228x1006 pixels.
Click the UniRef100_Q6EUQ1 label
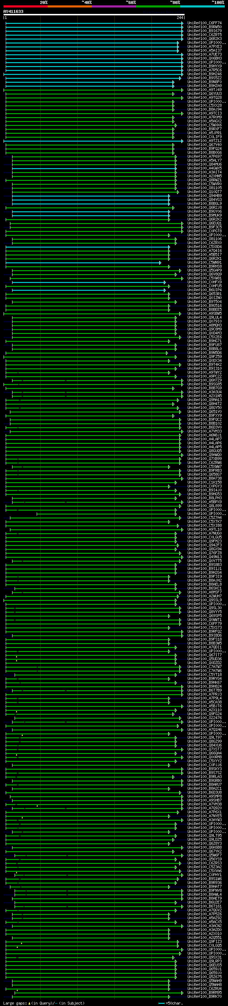(204, 223)
